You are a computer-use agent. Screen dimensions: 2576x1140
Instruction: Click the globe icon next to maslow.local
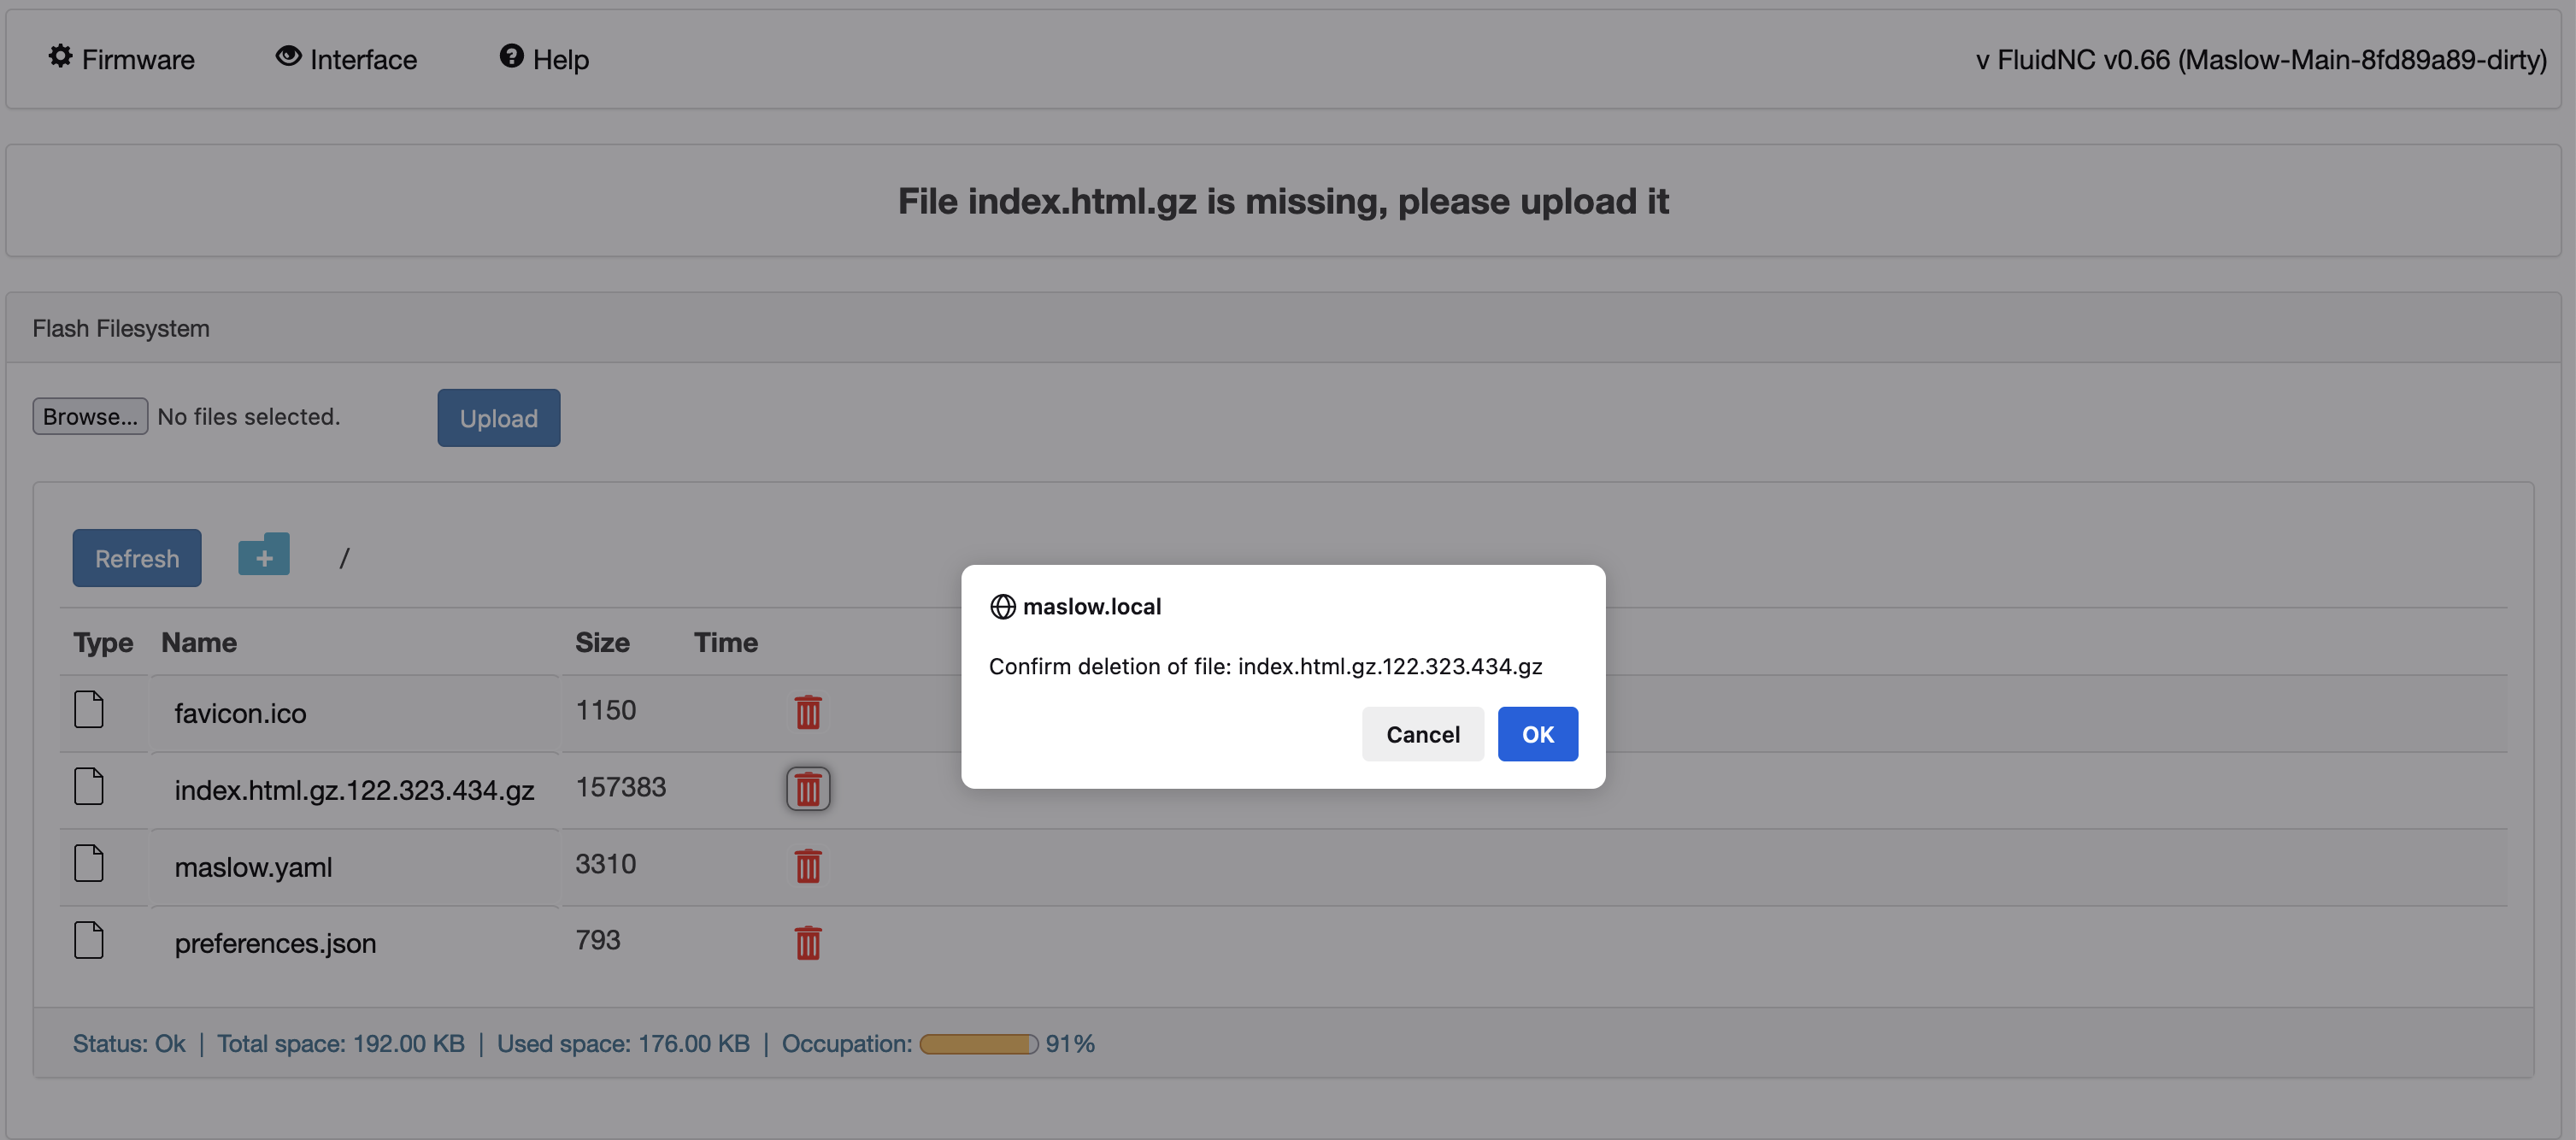click(x=1002, y=607)
